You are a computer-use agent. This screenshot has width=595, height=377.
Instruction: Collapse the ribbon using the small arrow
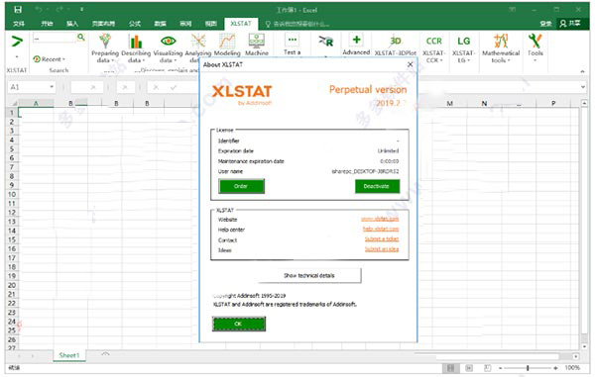582,71
